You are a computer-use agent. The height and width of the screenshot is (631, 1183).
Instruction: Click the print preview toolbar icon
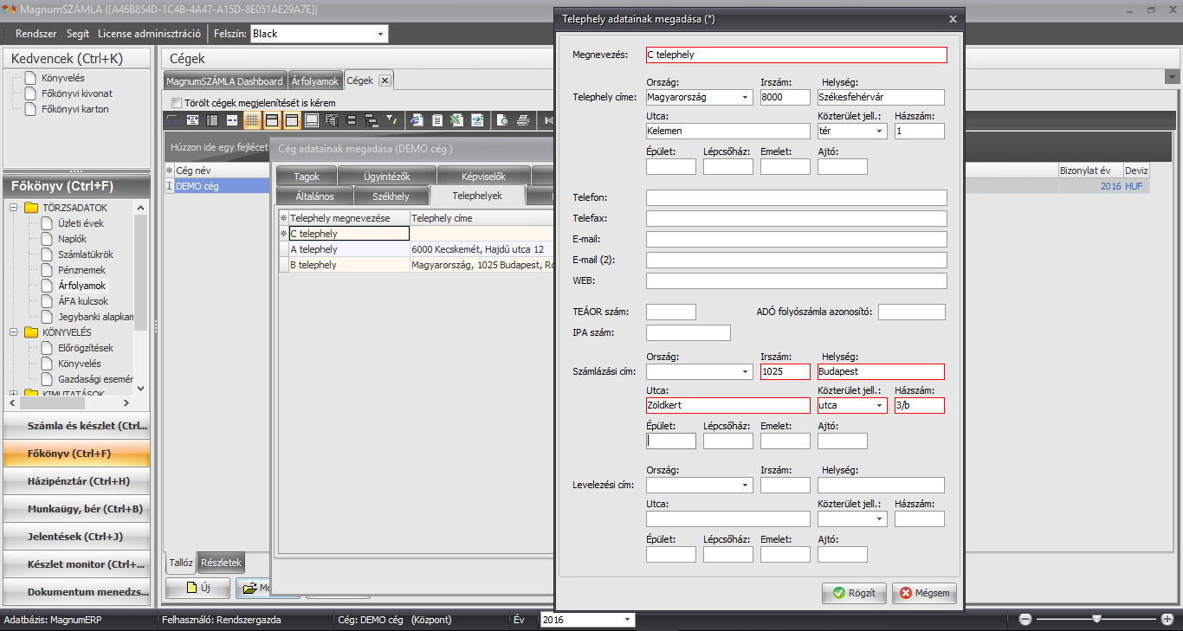[504, 120]
